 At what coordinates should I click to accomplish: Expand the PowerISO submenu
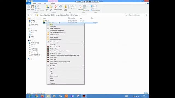click(x=66, y=66)
